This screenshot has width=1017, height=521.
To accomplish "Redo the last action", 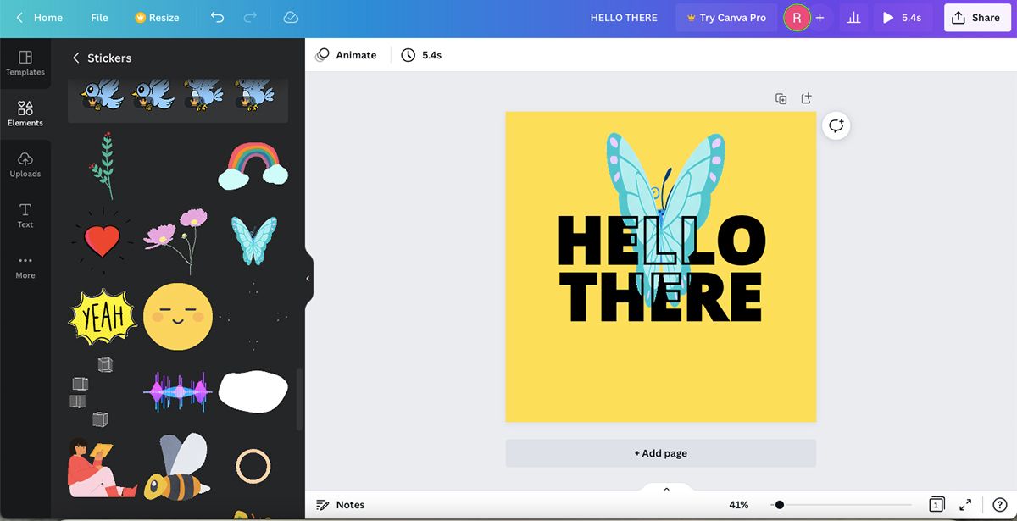I will pos(250,17).
